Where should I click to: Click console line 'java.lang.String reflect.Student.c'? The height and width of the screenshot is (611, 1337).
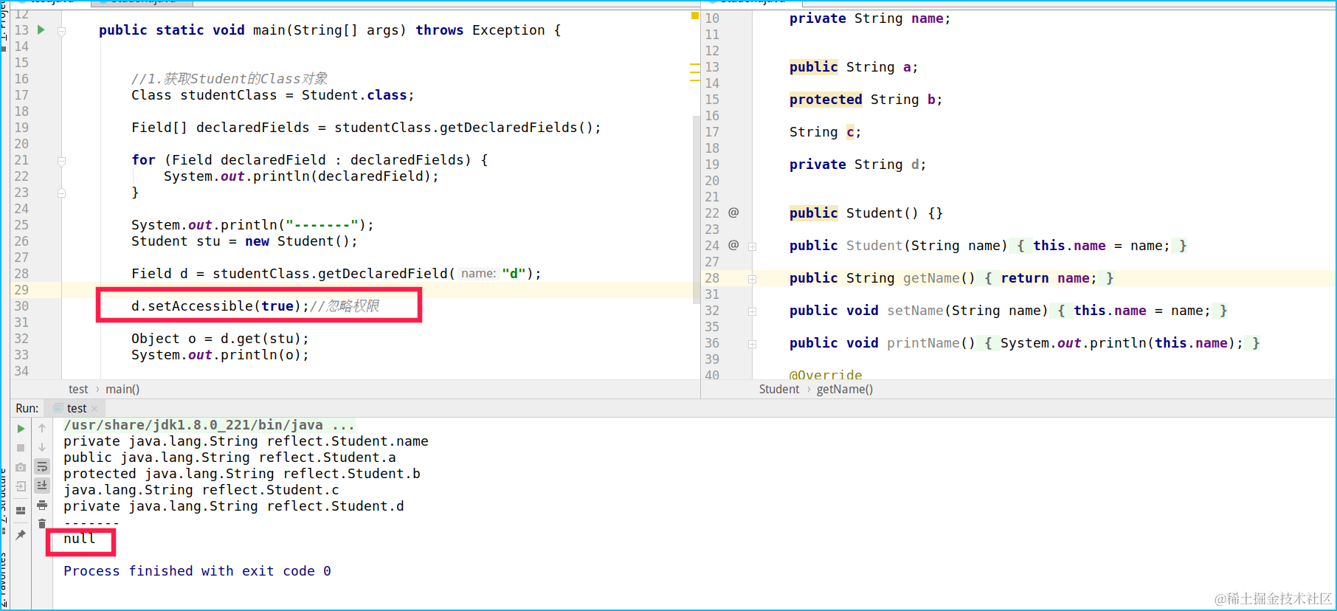(x=201, y=490)
